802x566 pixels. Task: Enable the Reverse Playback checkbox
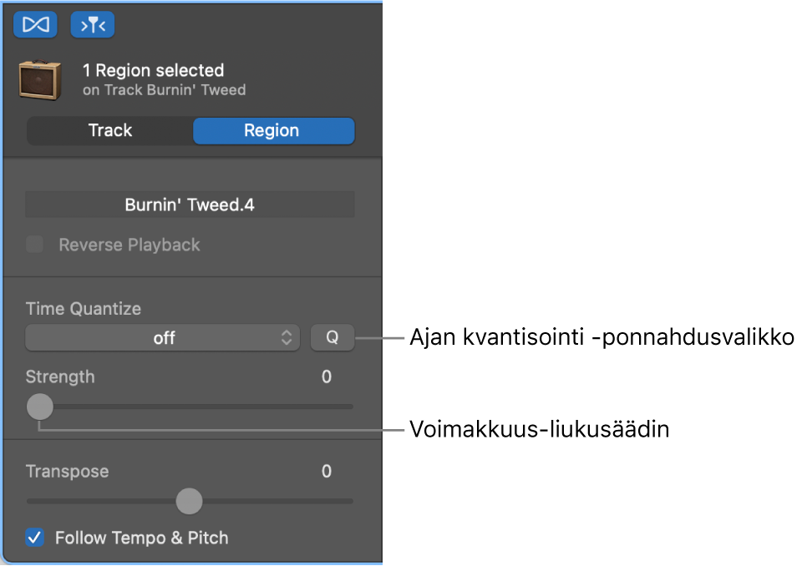click(x=35, y=245)
